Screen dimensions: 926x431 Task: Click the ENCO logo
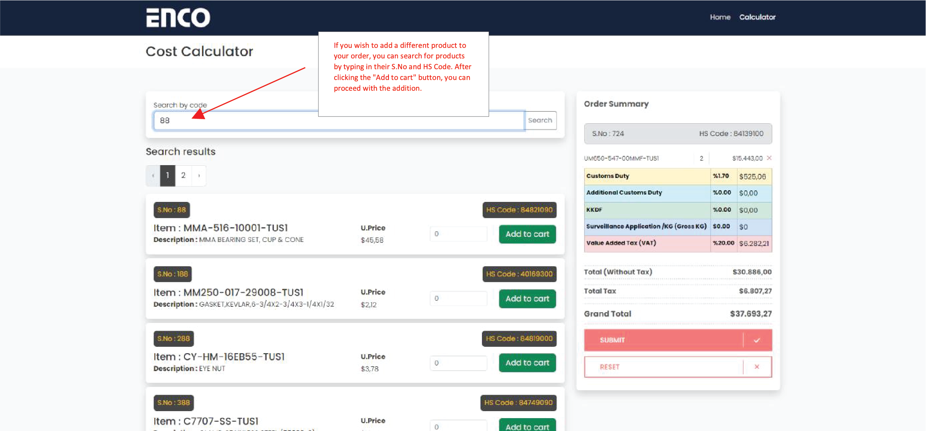click(x=178, y=17)
